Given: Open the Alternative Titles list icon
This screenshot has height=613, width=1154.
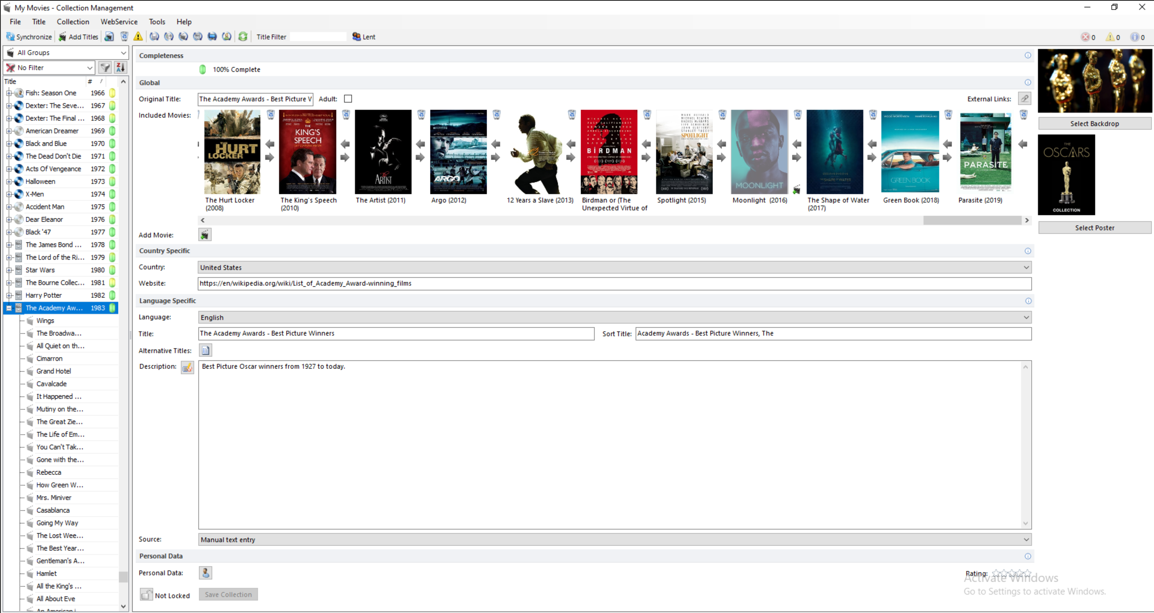Looking at the screenshot, I should click(206, 350).
